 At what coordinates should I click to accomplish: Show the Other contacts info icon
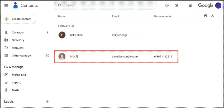tap(47, 56)
